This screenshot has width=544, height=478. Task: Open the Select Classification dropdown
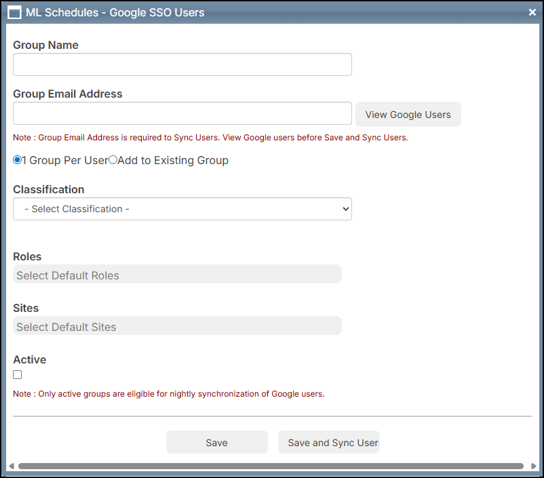(x=182, y=209)
